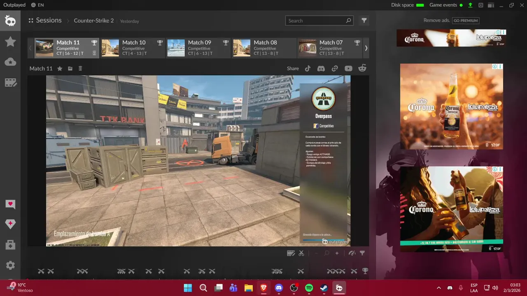Screen dimensions: 527x296
Task: Delete Match 11 from its session card
Action: coord(94,53)
